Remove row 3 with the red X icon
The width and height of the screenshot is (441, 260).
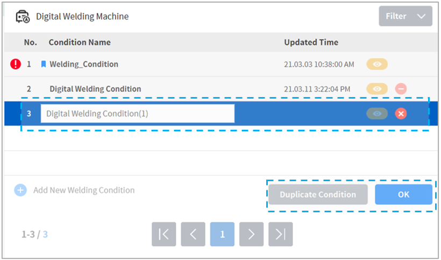[x=401, y=114]
